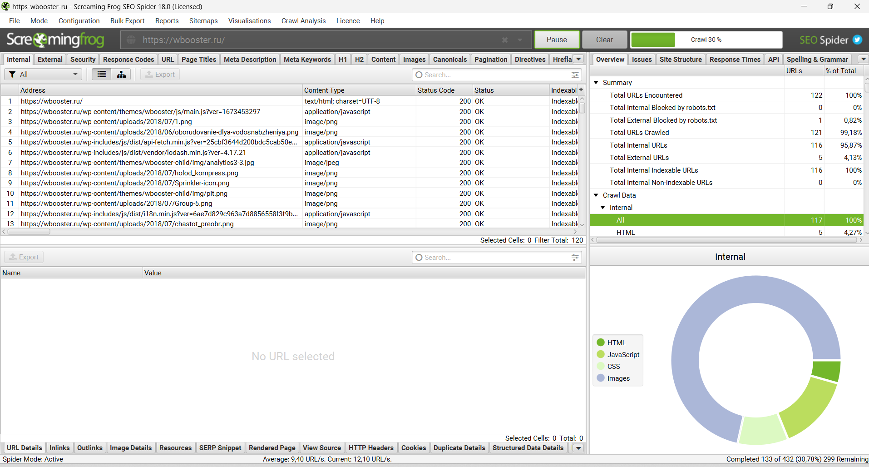Viewport: 869px width, 467px height.
Task: Open the Sitemaps menu
Action: 203,21
